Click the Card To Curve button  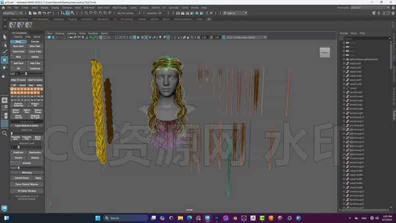coord(35,80)
